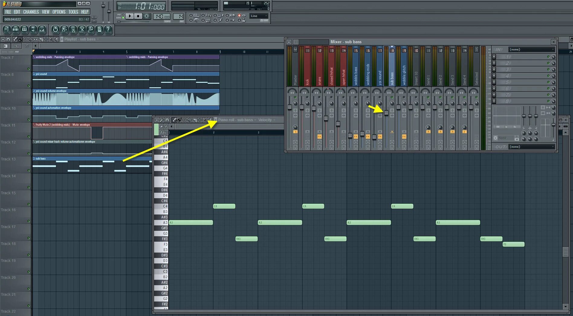Image resolution: width=573 pixels, height=316 pixels.
Task: Toggle the Playlist snap magnet icon
Action: click(x=8, y=39)
